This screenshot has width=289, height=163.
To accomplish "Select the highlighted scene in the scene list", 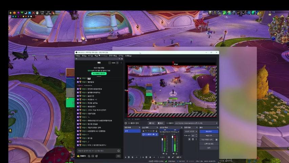I will tap(132, 131).
